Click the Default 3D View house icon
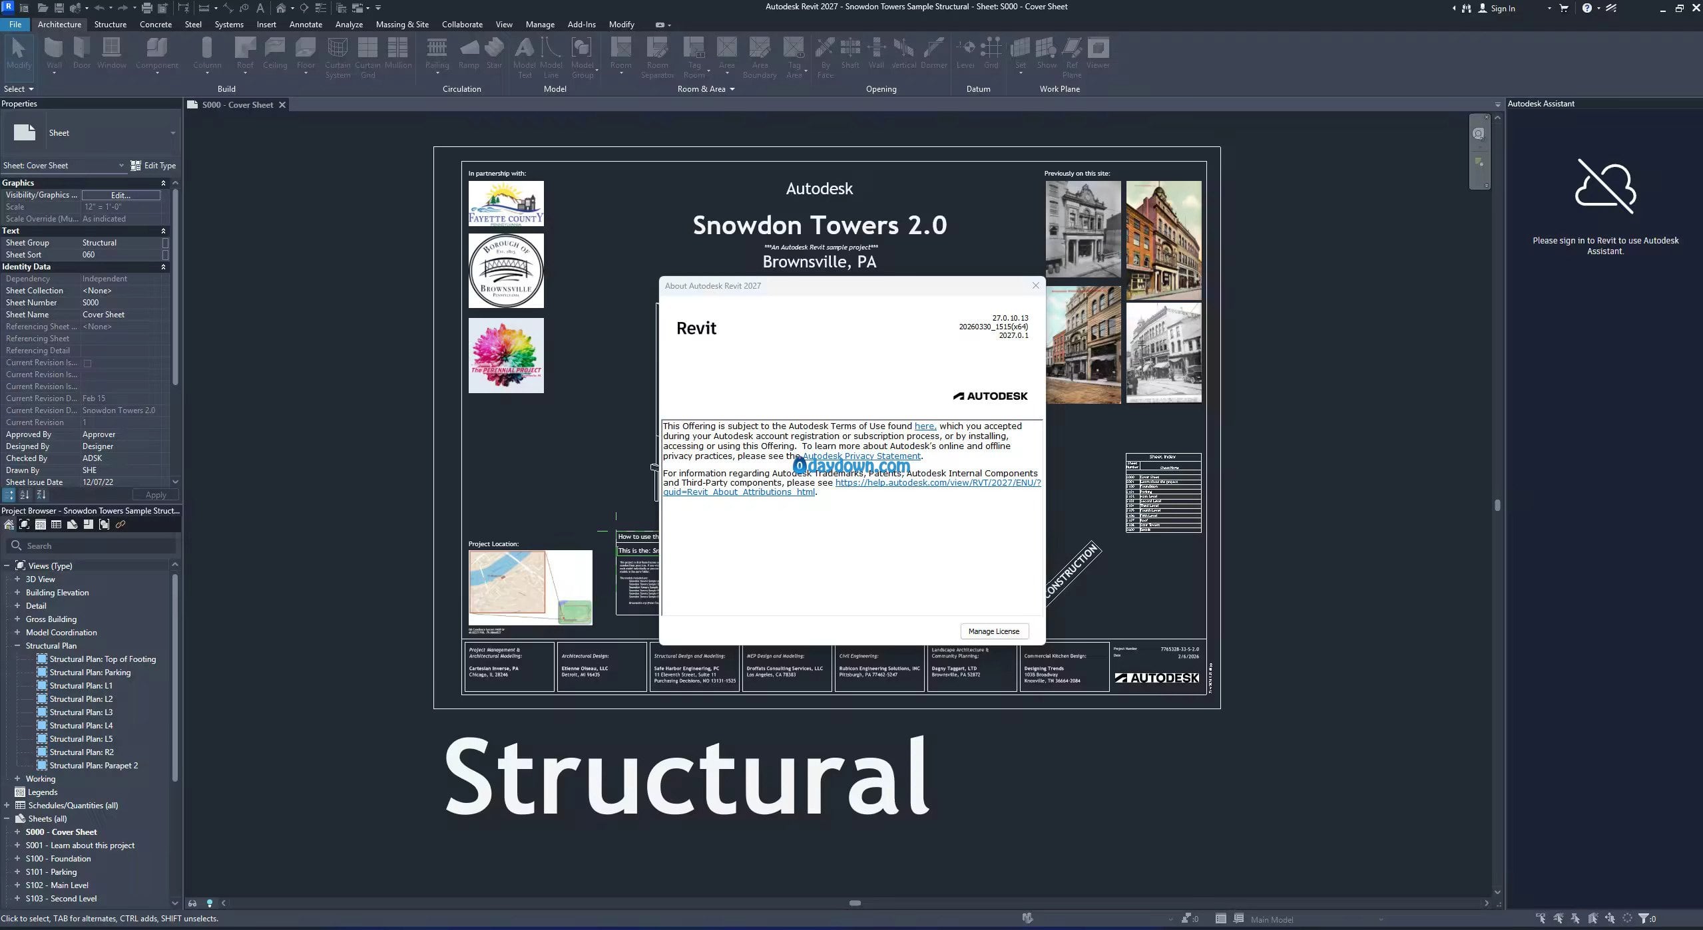Screen dimensions: 1703x930 [281, 8]
